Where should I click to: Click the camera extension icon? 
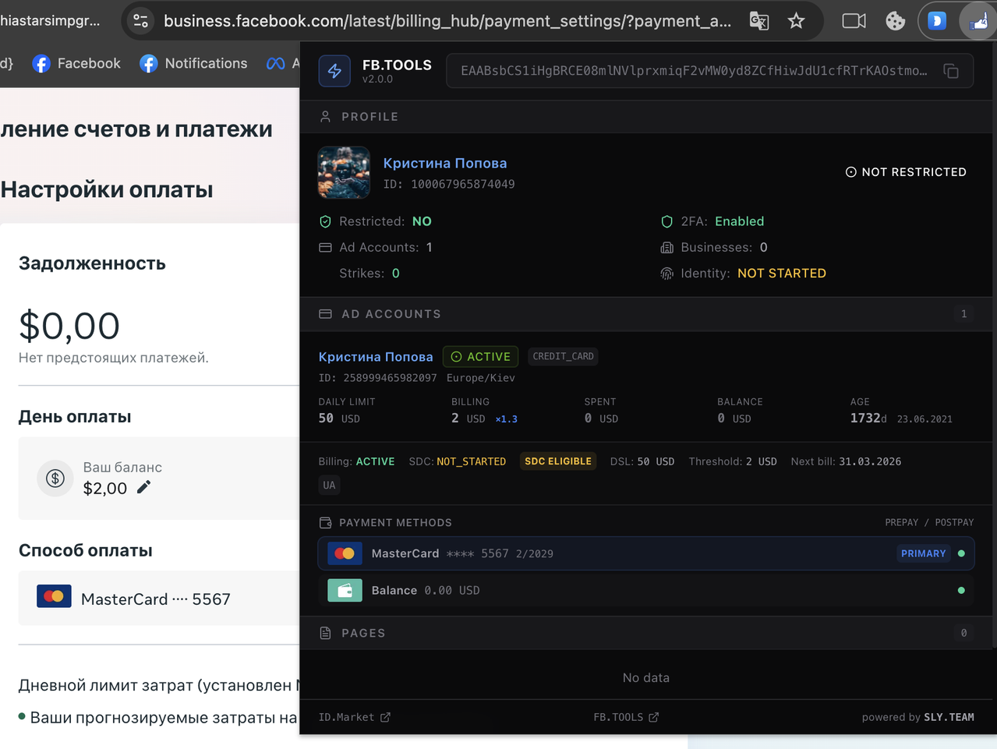854,21
